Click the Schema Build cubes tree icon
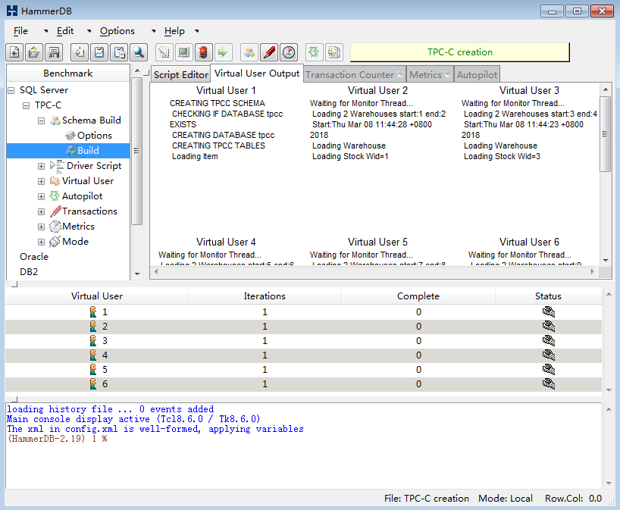Viewport: 620px width, 510px height. (x=55, y=120)
